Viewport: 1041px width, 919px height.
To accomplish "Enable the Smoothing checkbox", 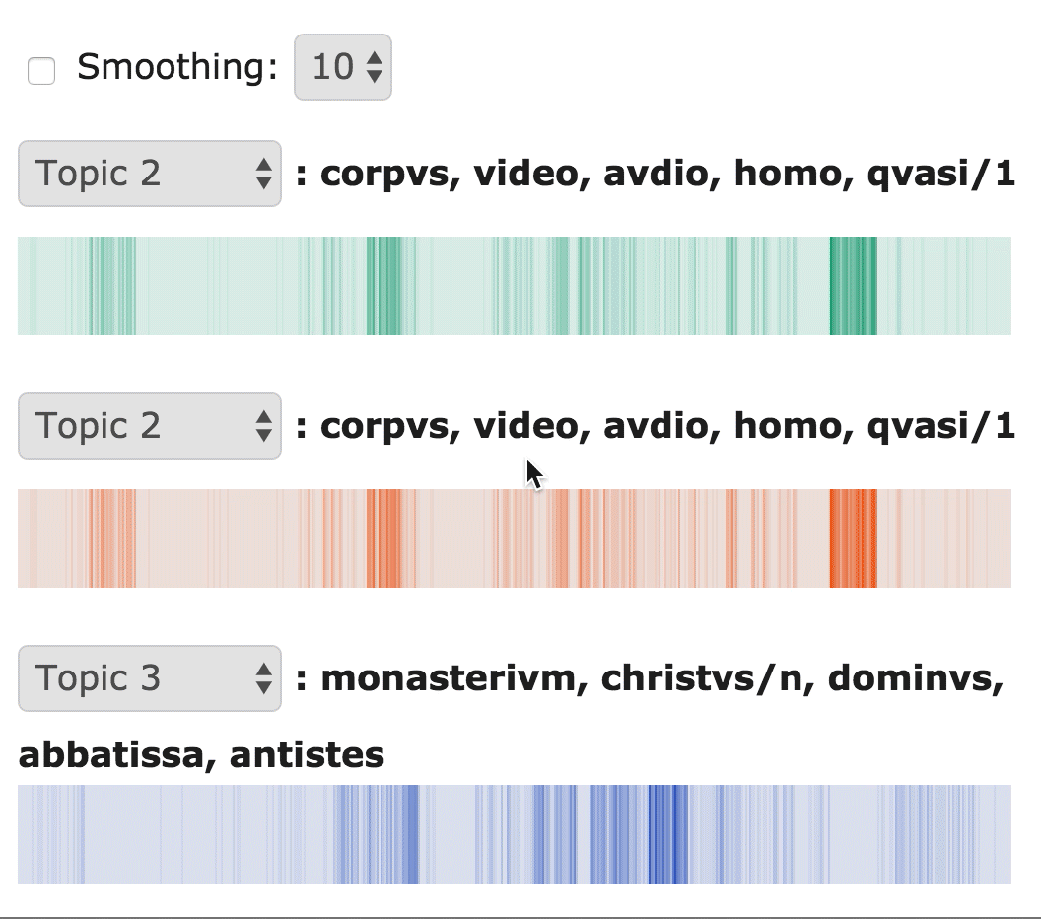I will tap(41, 71).
